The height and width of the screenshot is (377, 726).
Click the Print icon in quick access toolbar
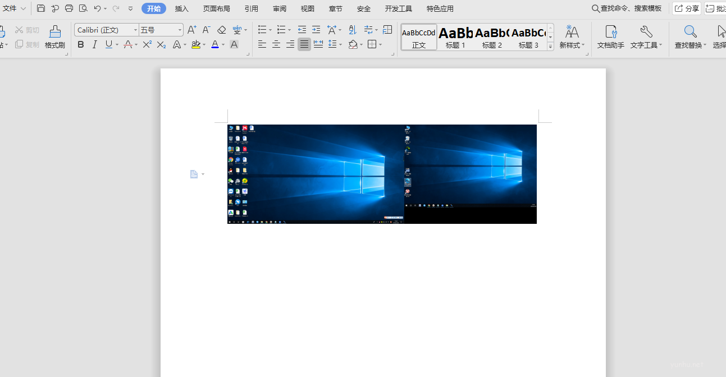[69, 8]
